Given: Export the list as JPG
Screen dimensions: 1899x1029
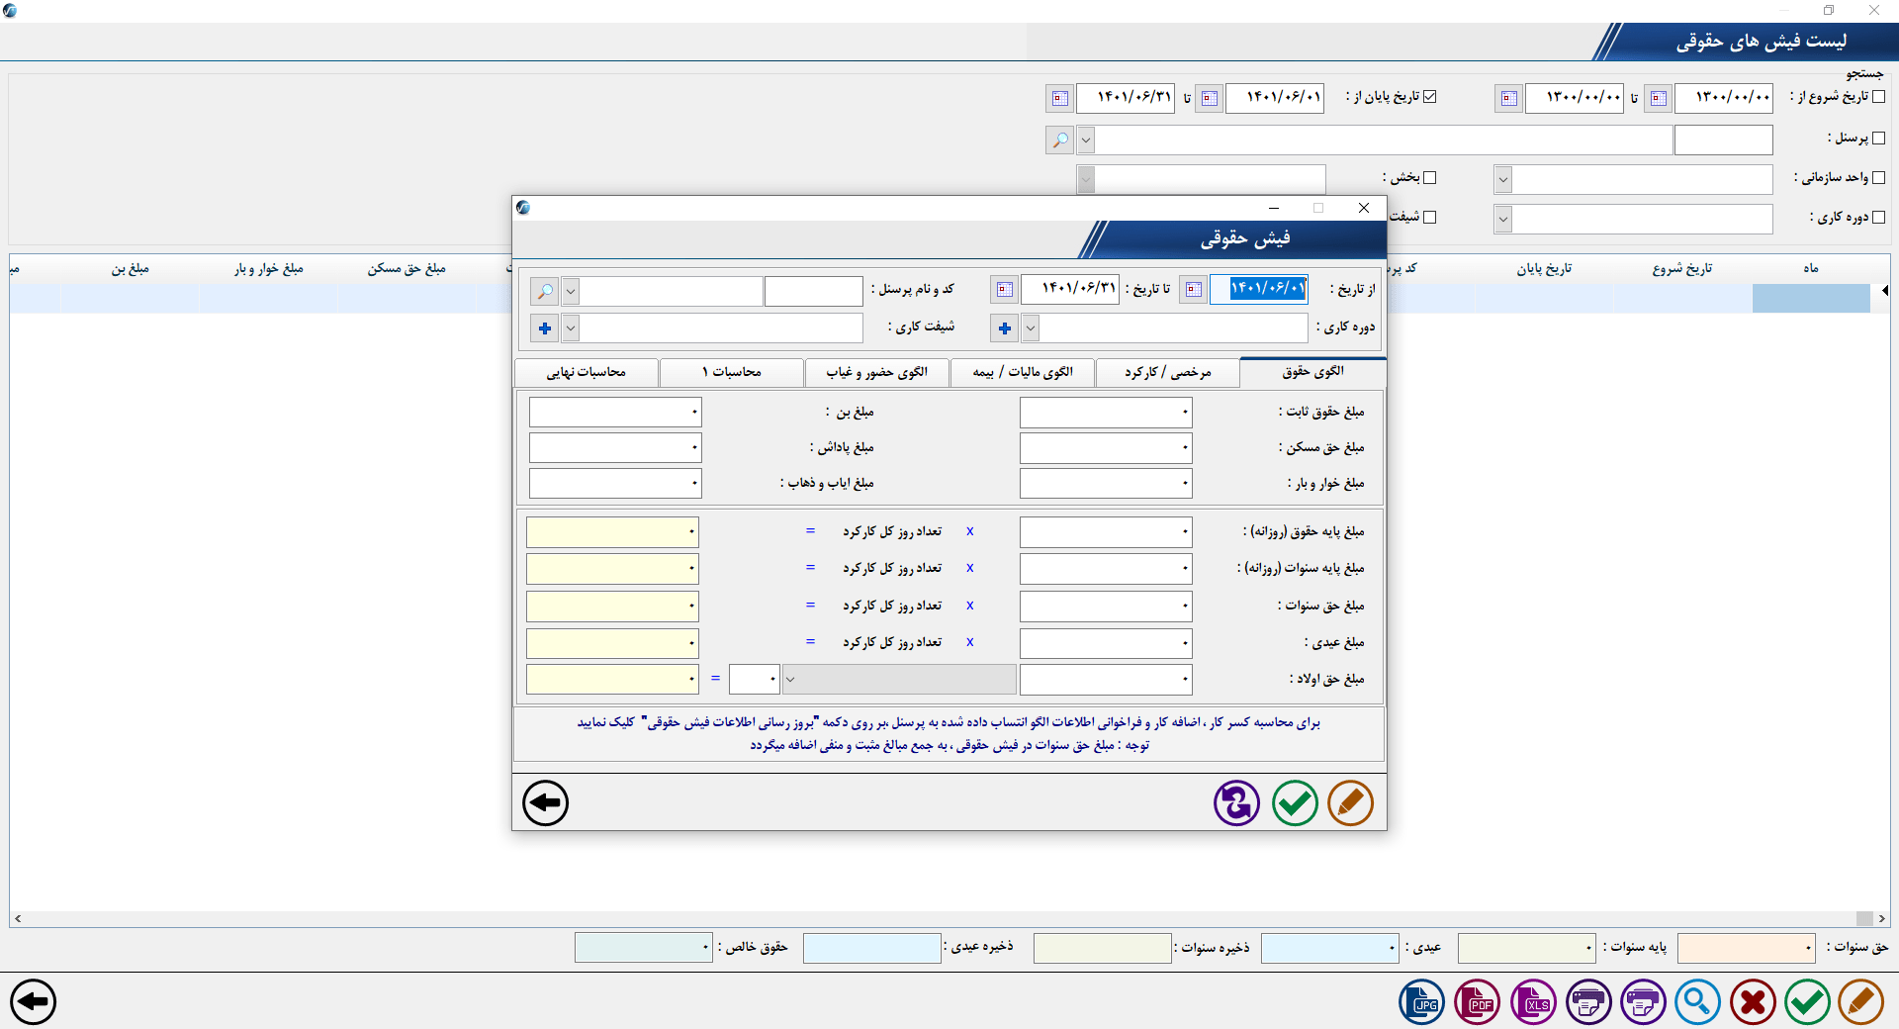Looking at the screenshot, I should tap(1421, 1002).
